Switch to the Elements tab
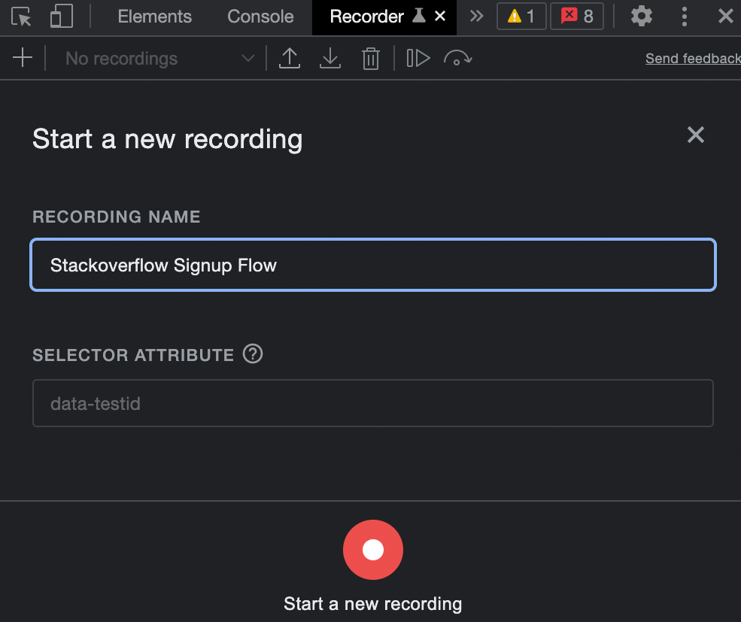 click(154, 17)
